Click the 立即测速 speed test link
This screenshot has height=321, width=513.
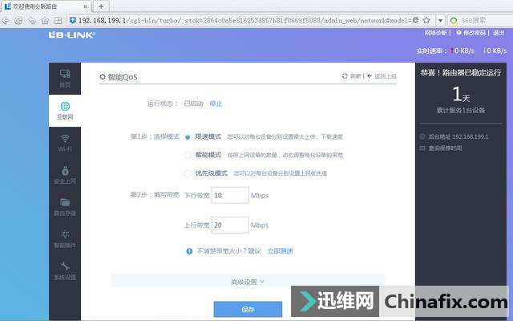tap(280, 251)
